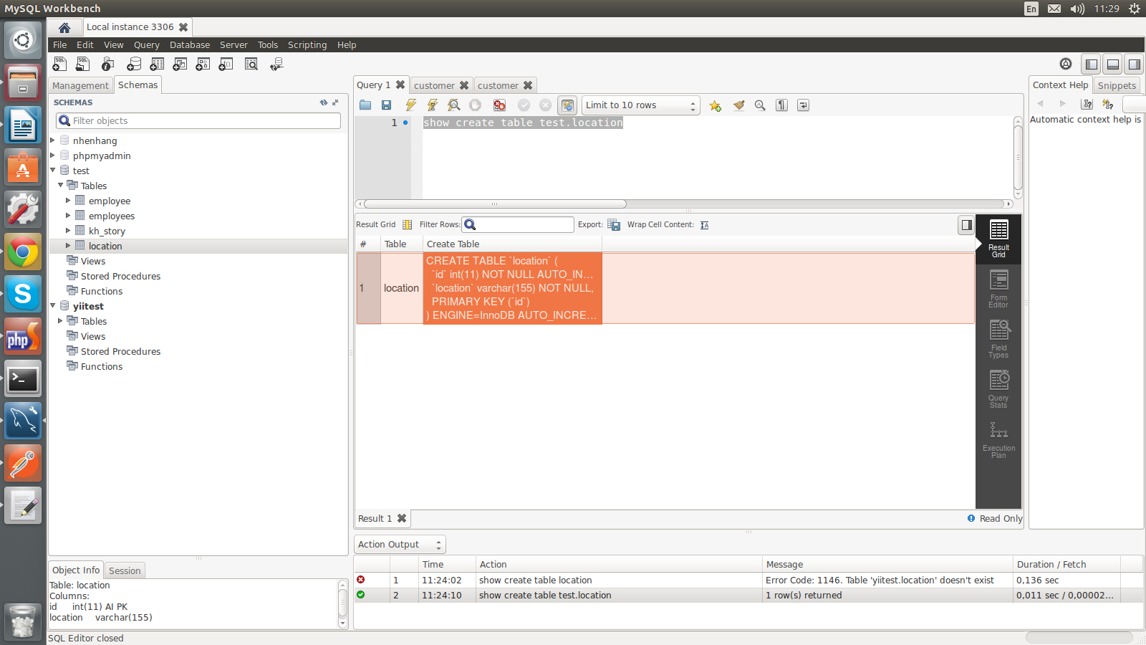The width and height of the screenshot is (1146, 645).
Task: Expand the nhenhang schema
Action: click(x=52, y=140)
